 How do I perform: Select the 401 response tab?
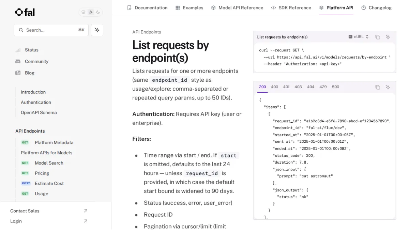point(286,87)
